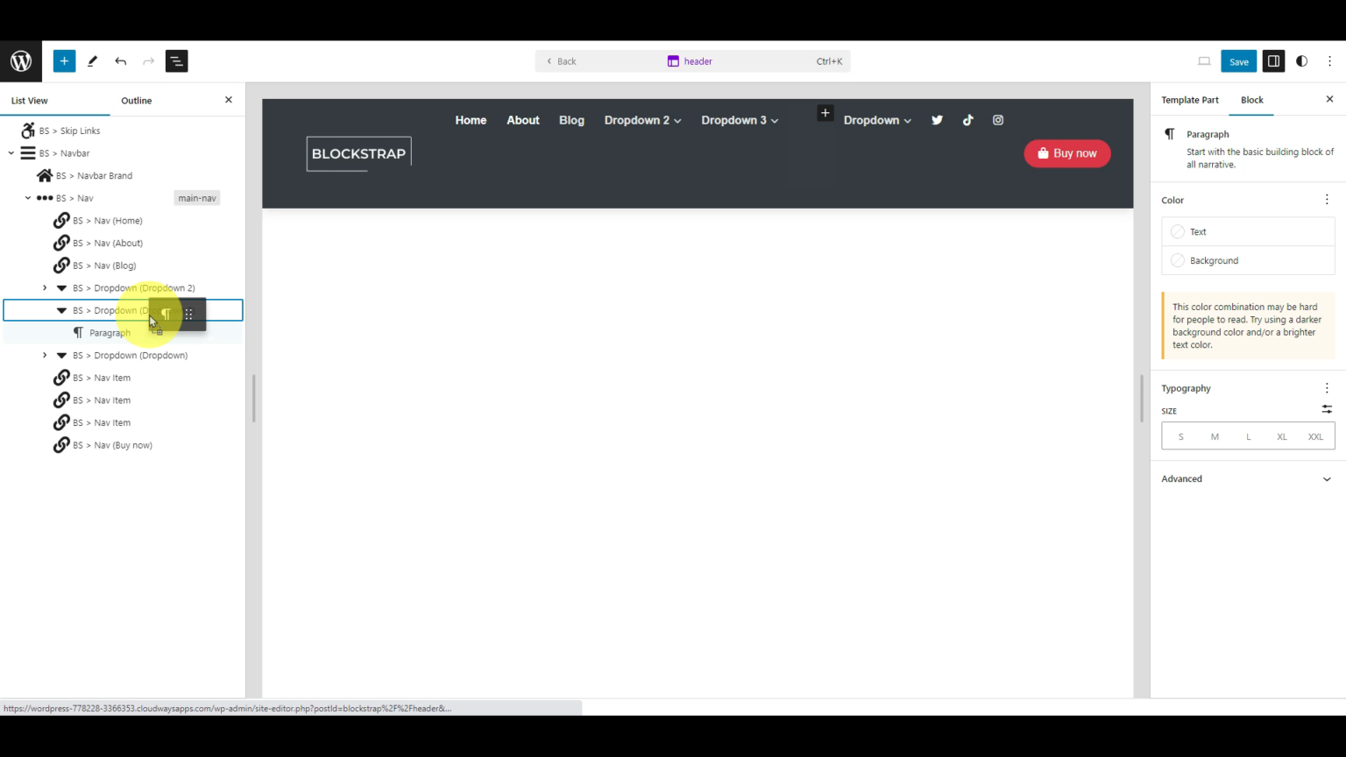This screenshot has height=757, width=1346.
Task: Open the Background color picker
Action: 1248,260
